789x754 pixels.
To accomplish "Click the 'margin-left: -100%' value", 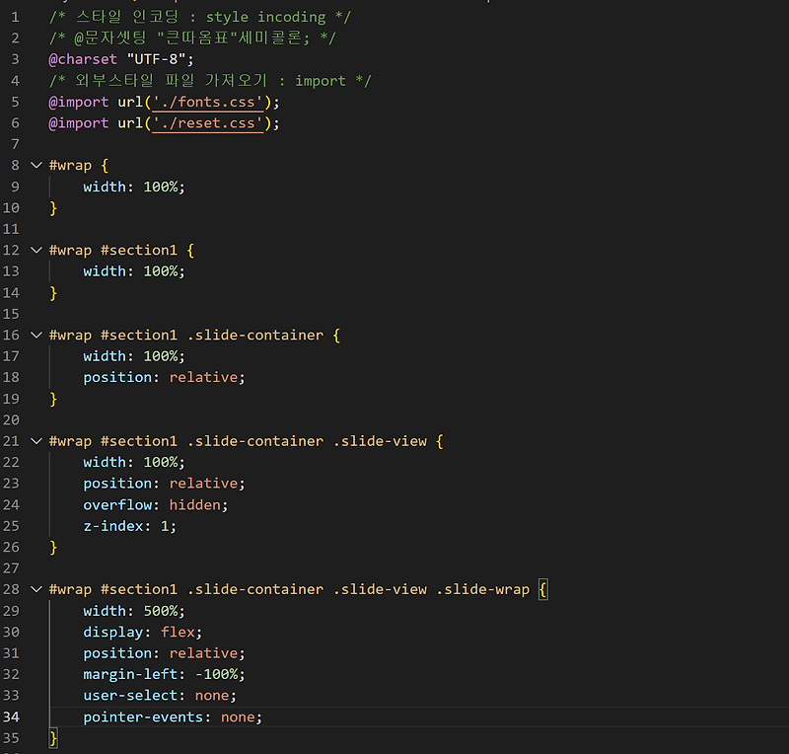I will click(219, 673).
